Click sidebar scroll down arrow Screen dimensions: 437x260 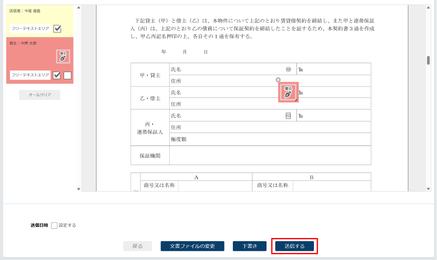click(x=79, y=189)
